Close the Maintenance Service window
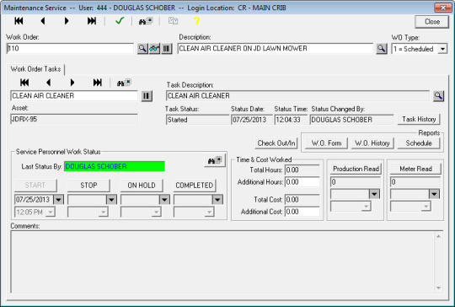Screen dimensions: 455x307 [x=443, y=8]
